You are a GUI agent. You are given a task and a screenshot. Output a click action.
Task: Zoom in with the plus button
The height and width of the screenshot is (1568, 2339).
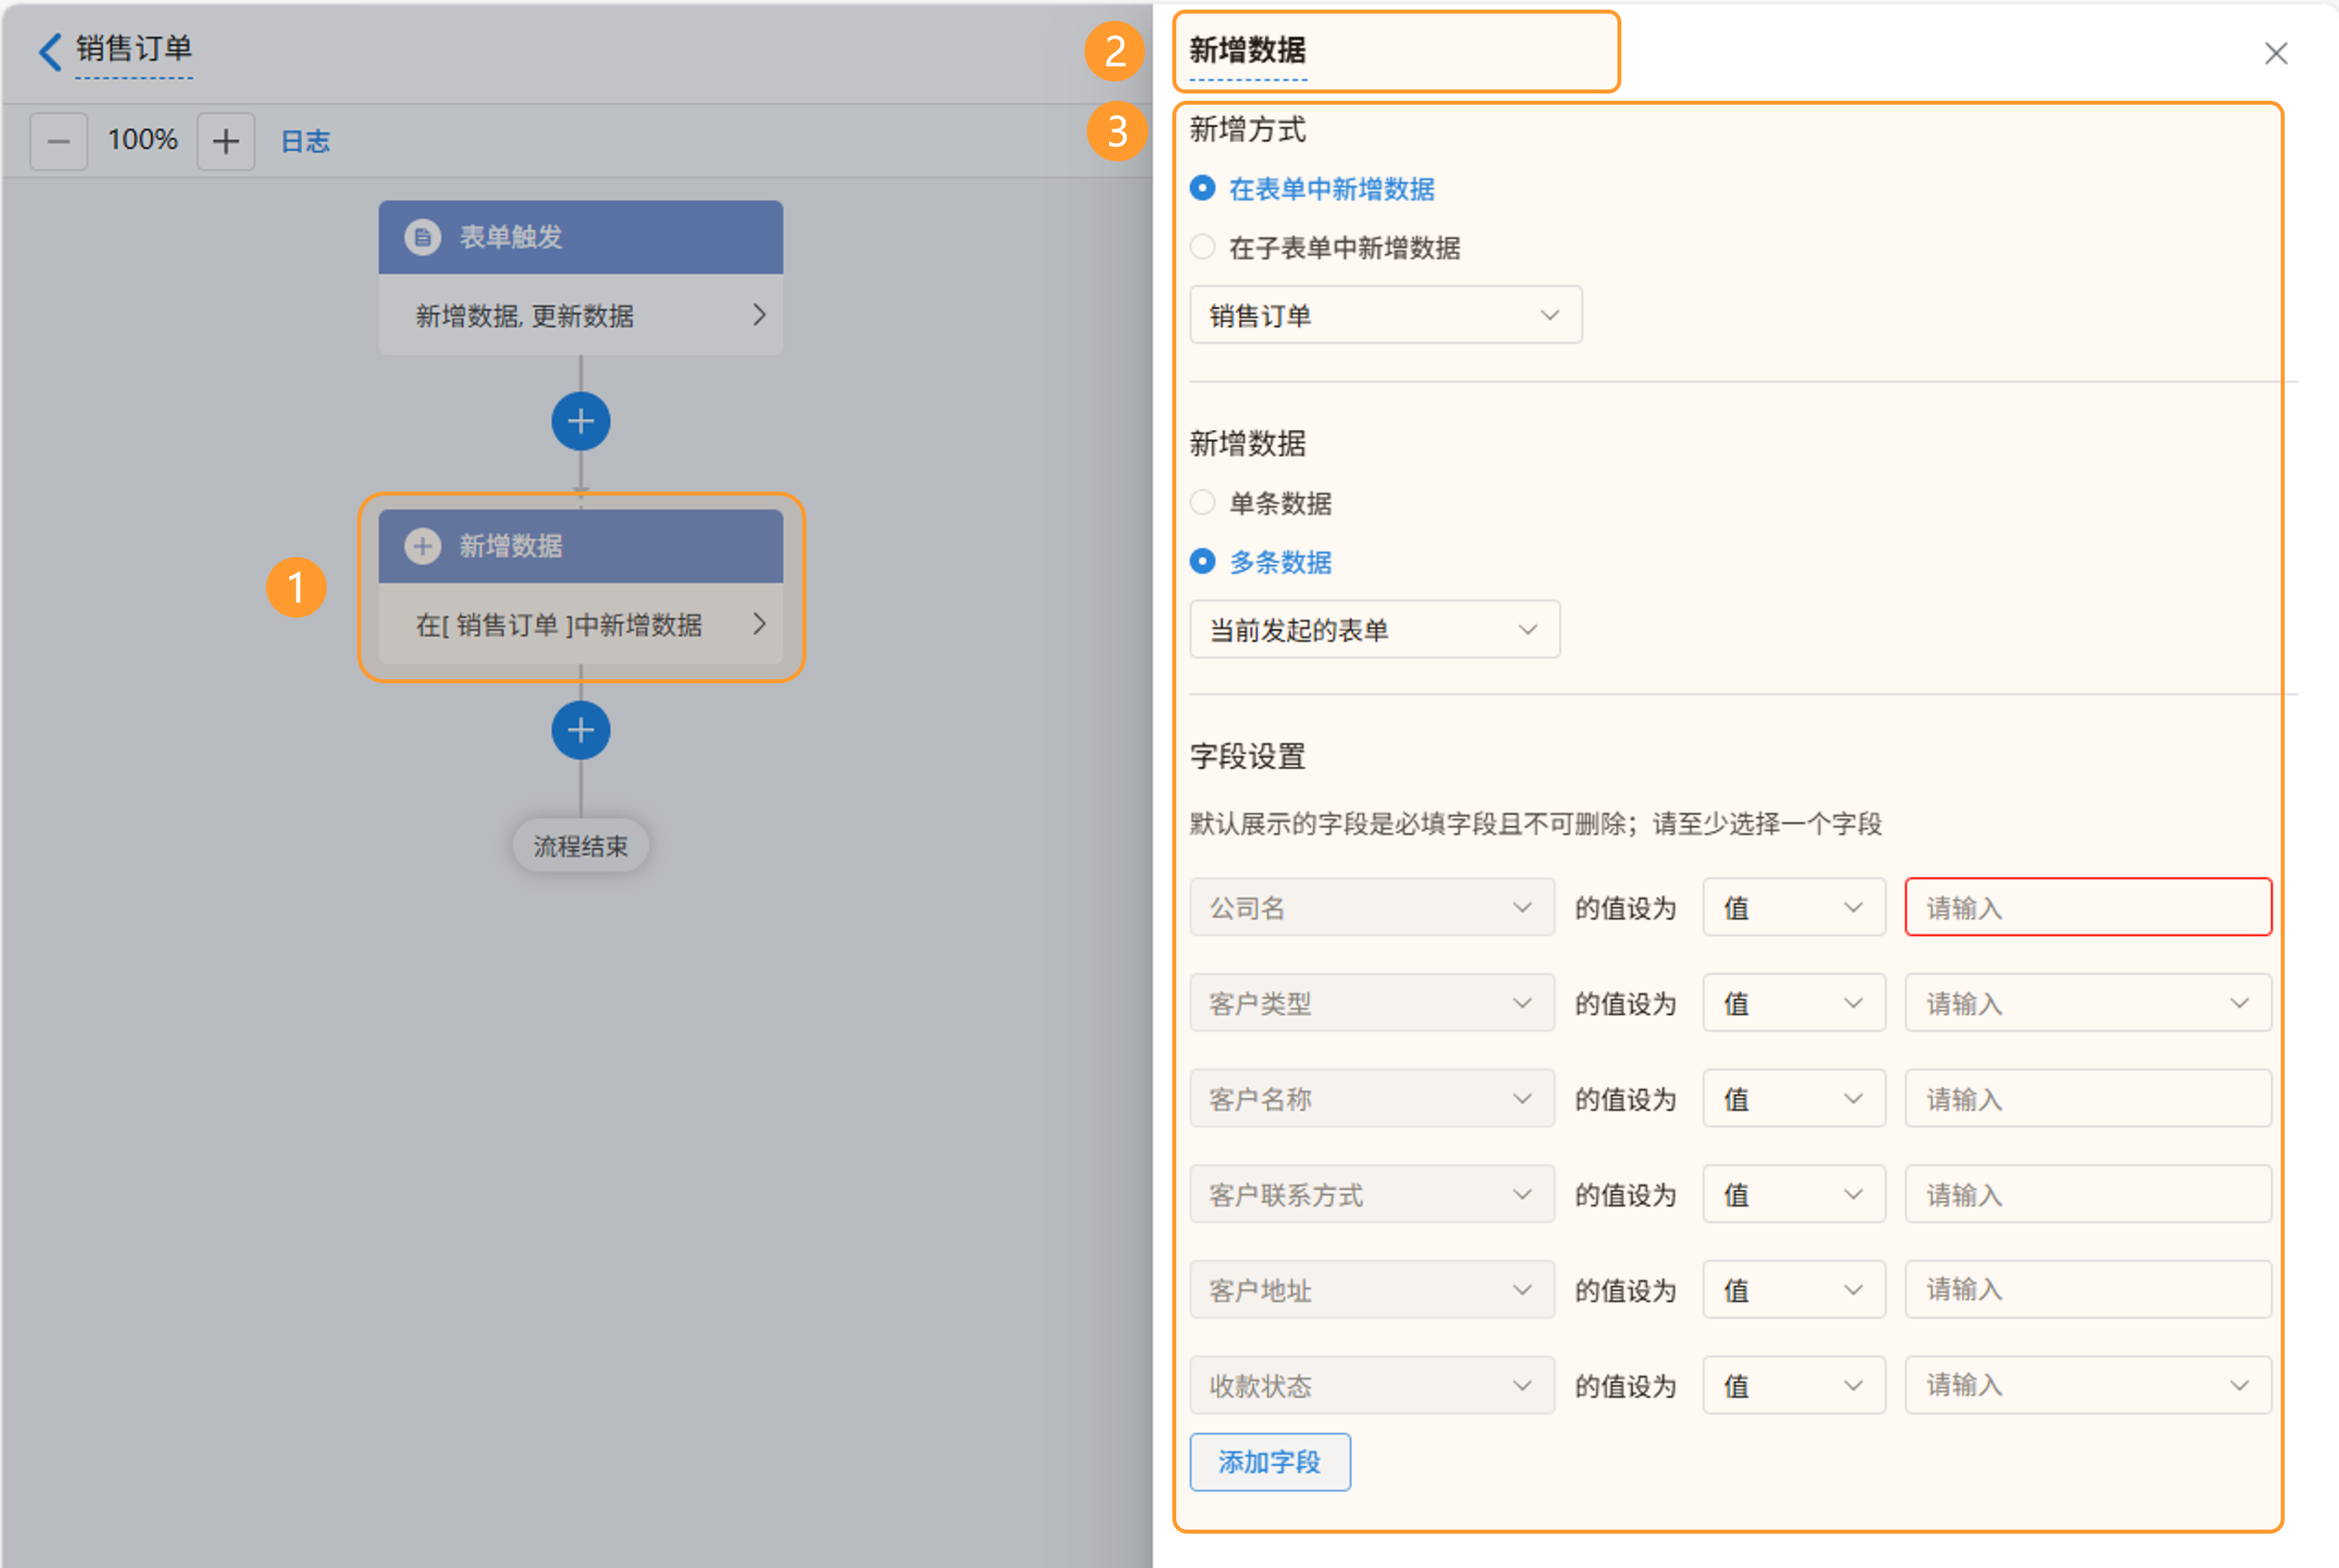pyautogui.click(x=226, y=141)
